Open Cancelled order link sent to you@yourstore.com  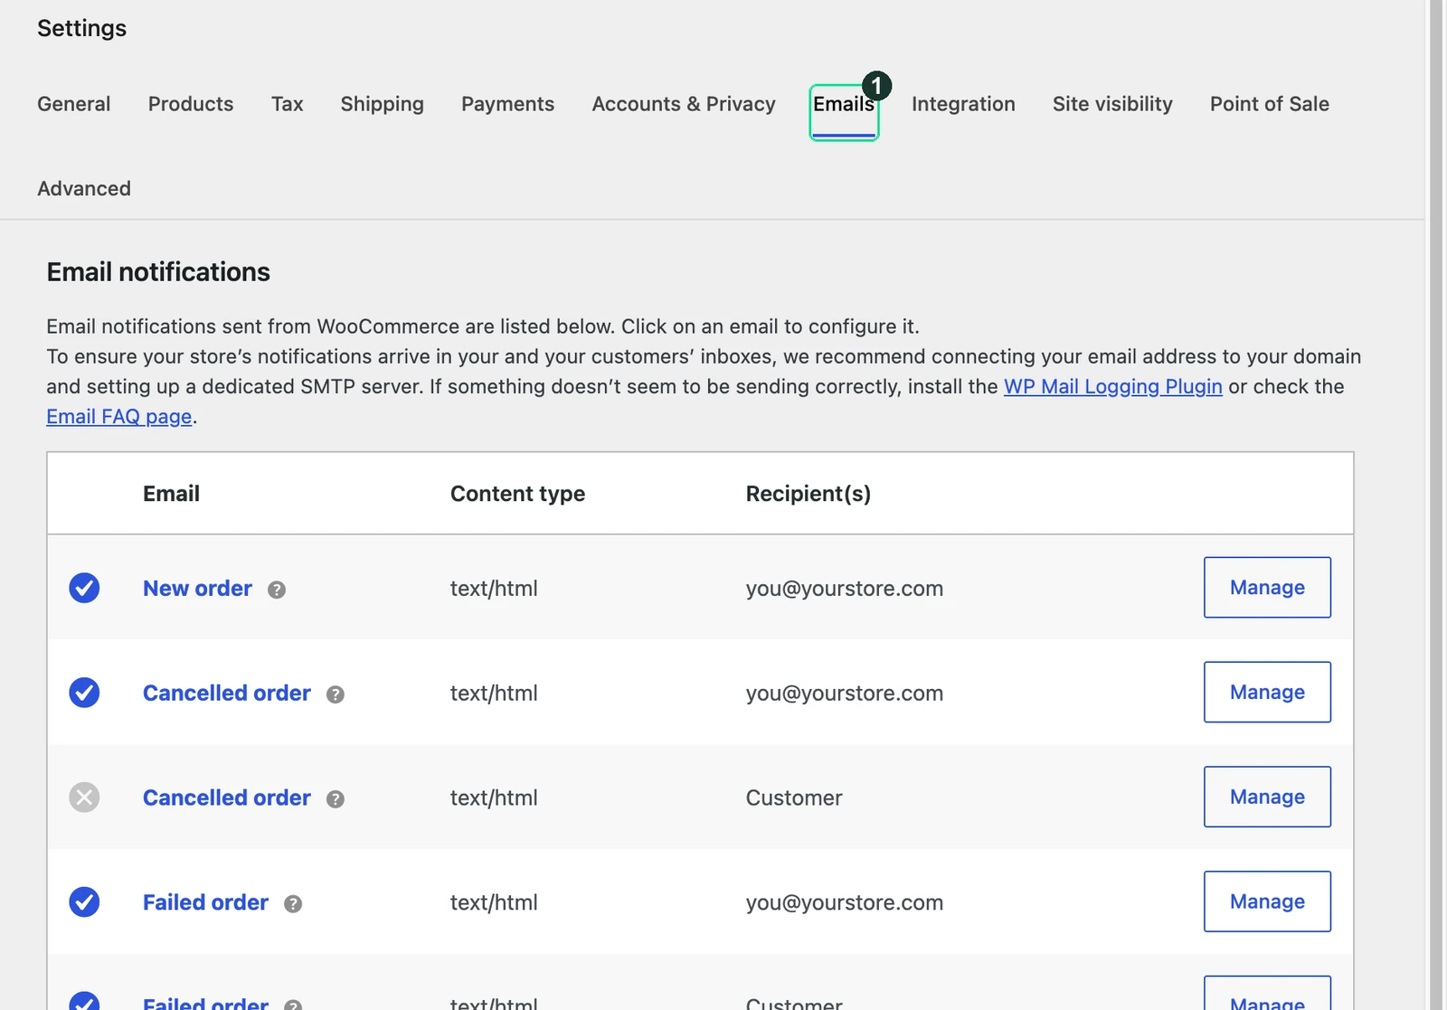(227, 694)
